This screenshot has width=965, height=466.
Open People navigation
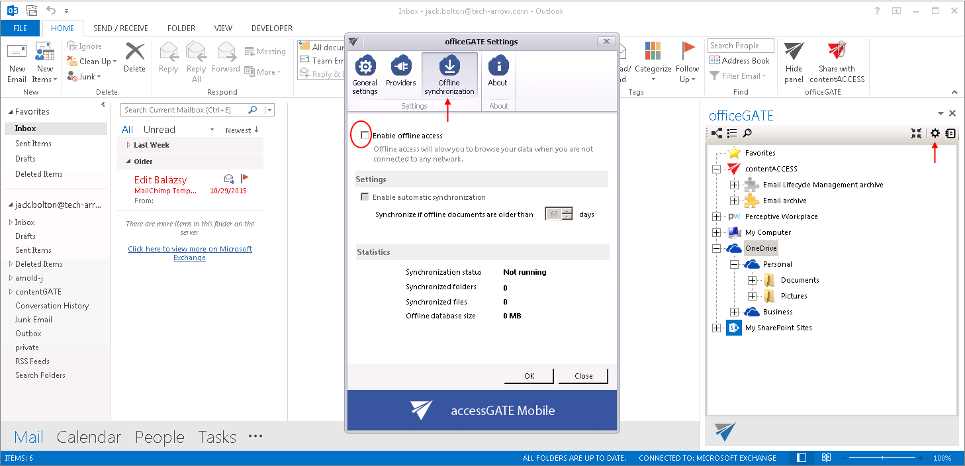(160, 437)
